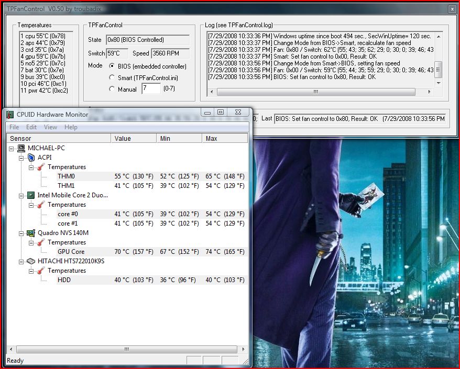Click log scroll down arrow

[x=439, y=83]
